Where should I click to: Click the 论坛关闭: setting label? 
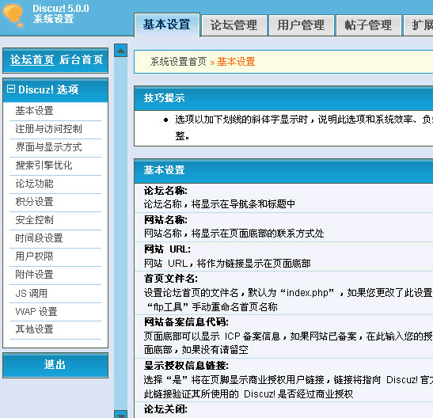[x=165, y=409]
